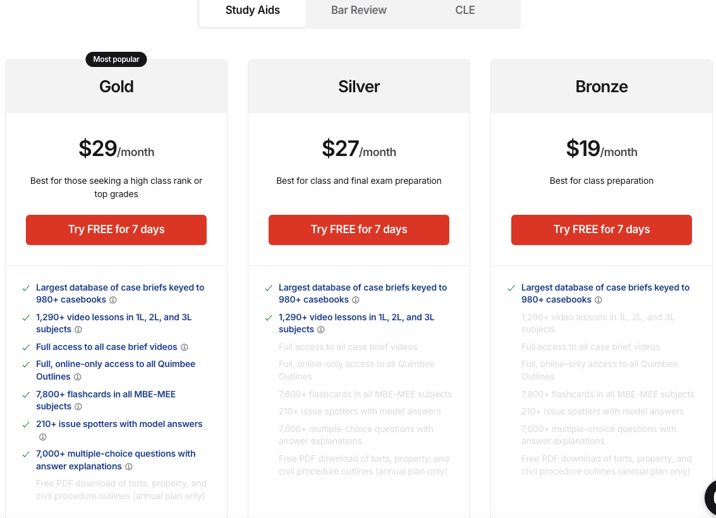This screenshot has height=518, width=716.
Task: Click info icon beside Bronze case briefs feature
Action: point(598,300)
